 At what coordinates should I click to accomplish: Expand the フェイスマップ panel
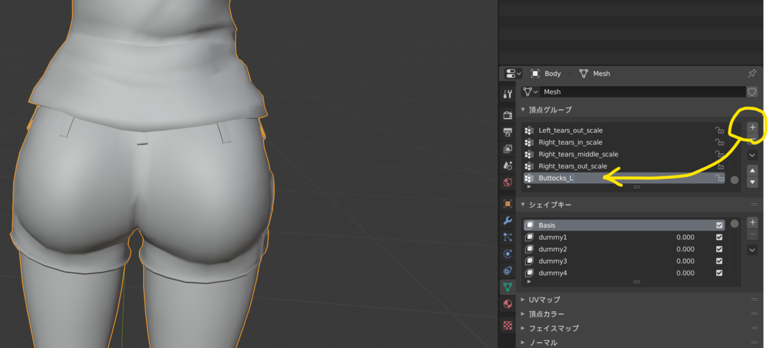click(523, 328)
